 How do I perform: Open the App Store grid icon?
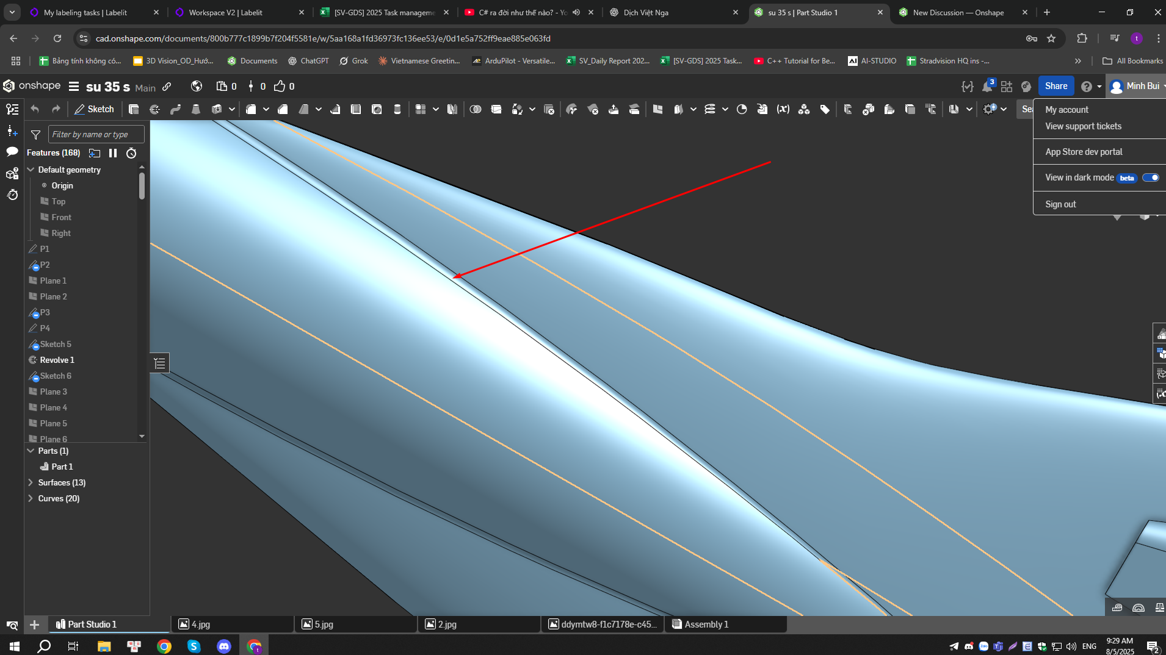pyautogui.click(x=1007, y=87)
